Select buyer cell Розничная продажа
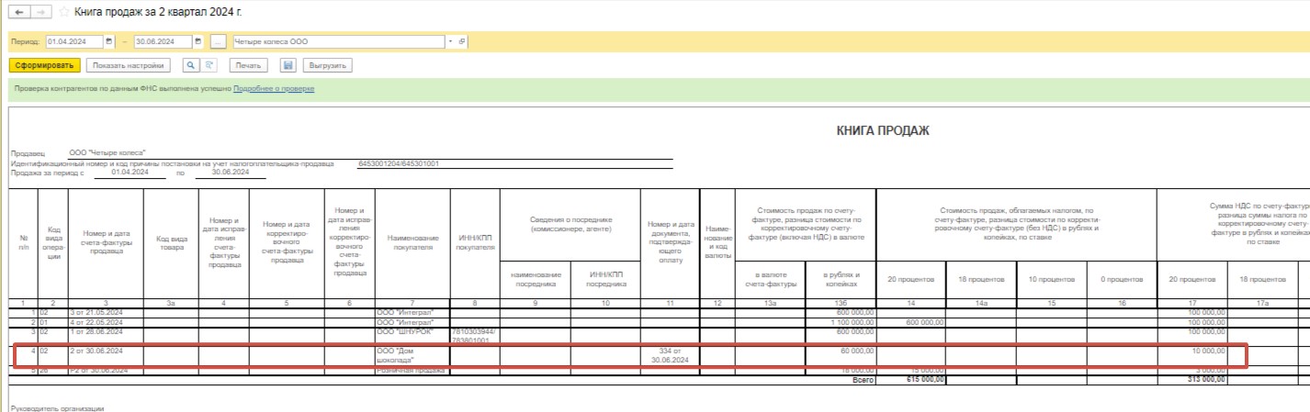Screen dimensions: 1310x412 tap(411, 370)
